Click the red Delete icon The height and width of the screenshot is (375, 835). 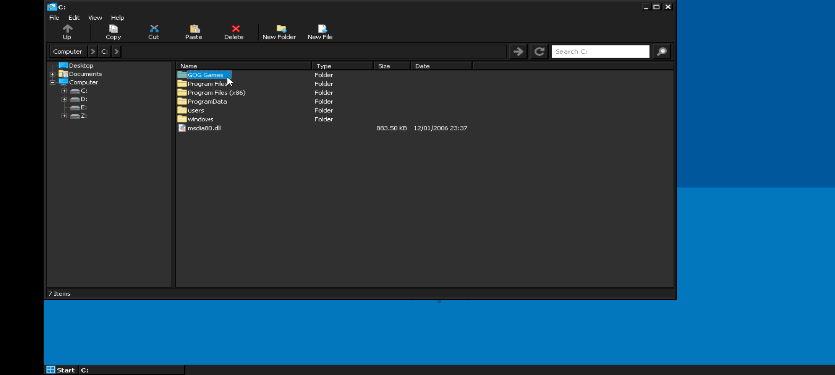click(x=235, y=29)
